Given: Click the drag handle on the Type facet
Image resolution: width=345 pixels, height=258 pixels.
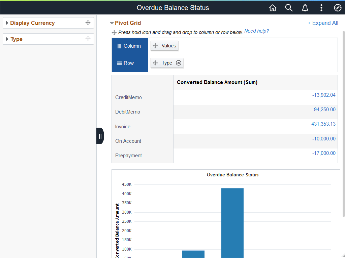Looking at the screenshot, I should click(x=88, y=39).
